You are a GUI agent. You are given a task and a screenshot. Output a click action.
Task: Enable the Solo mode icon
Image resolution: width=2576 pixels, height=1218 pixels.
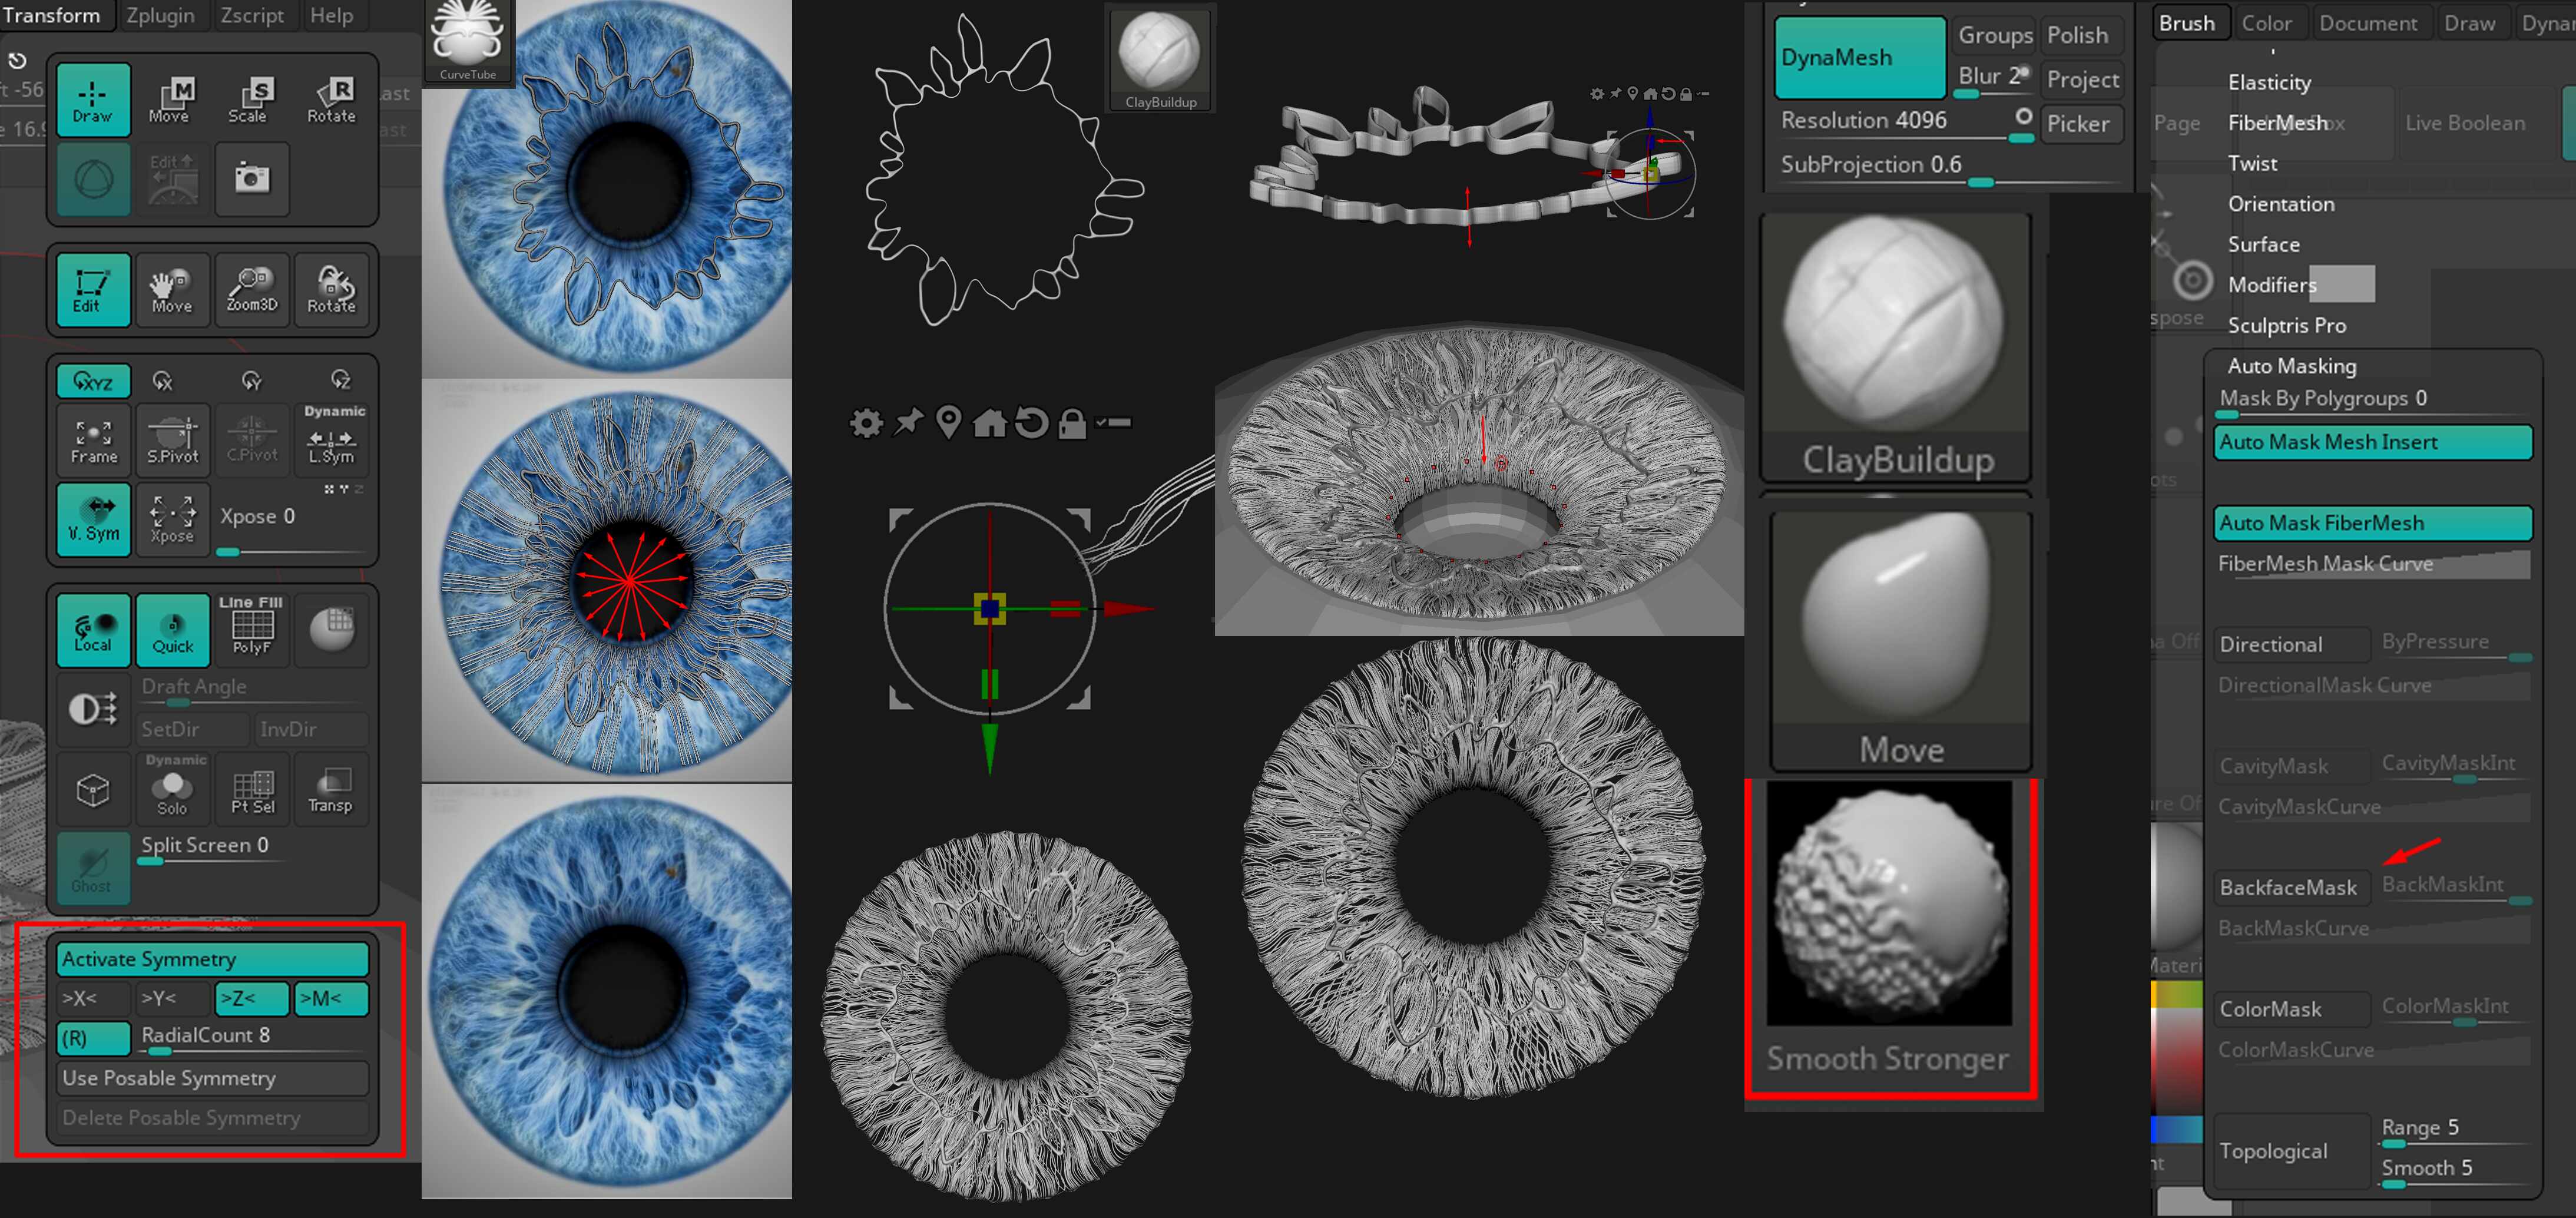(x=172, y=789)
